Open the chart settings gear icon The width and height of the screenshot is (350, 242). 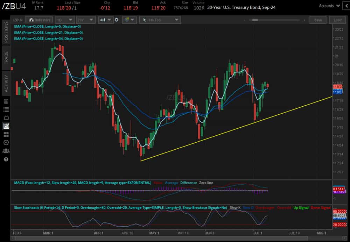click(117, 20)
